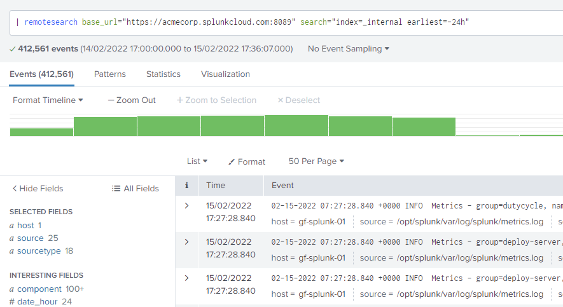
Task: Click the metrics.log source in first event
Action: tap(470, 222)
